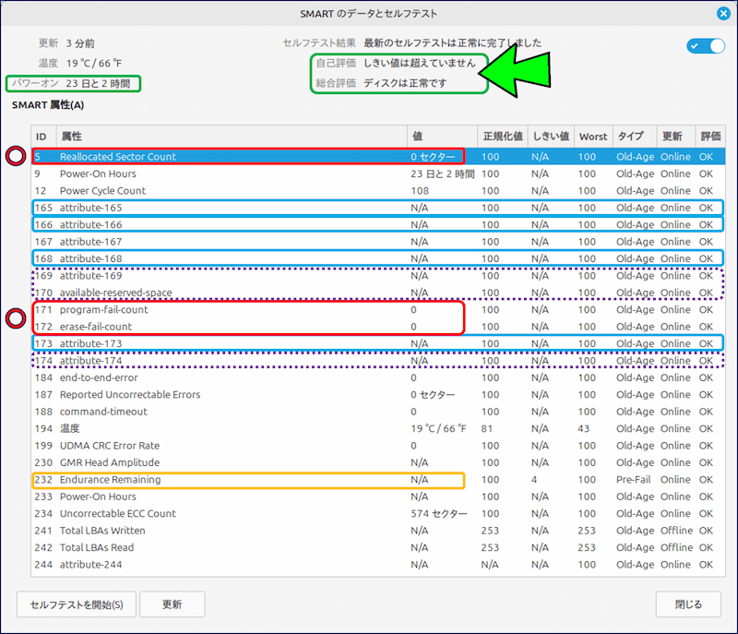Viewport: 738px width, 634px height.
Task: Select the Power Cycle Count row
Action: 184,190
